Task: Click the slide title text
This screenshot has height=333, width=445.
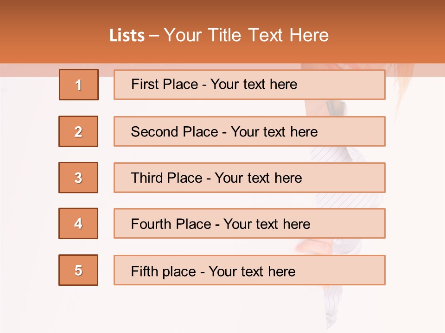Action: 219,35
